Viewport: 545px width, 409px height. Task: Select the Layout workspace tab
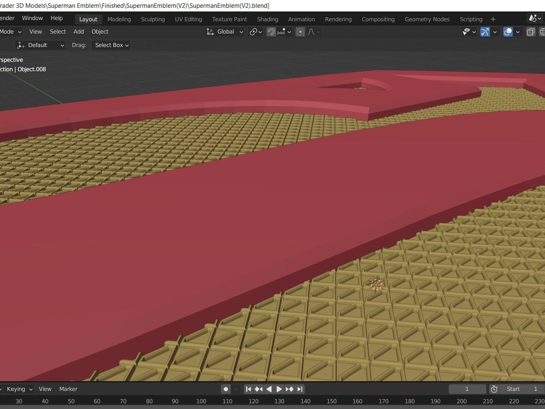pyautogui.click(x=88, y=19)
